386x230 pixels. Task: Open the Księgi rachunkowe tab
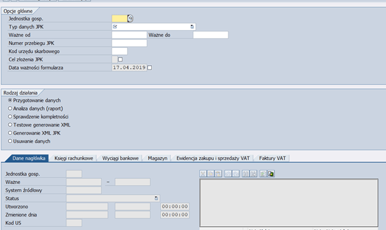pyautogui.click(x=74, y=158)
